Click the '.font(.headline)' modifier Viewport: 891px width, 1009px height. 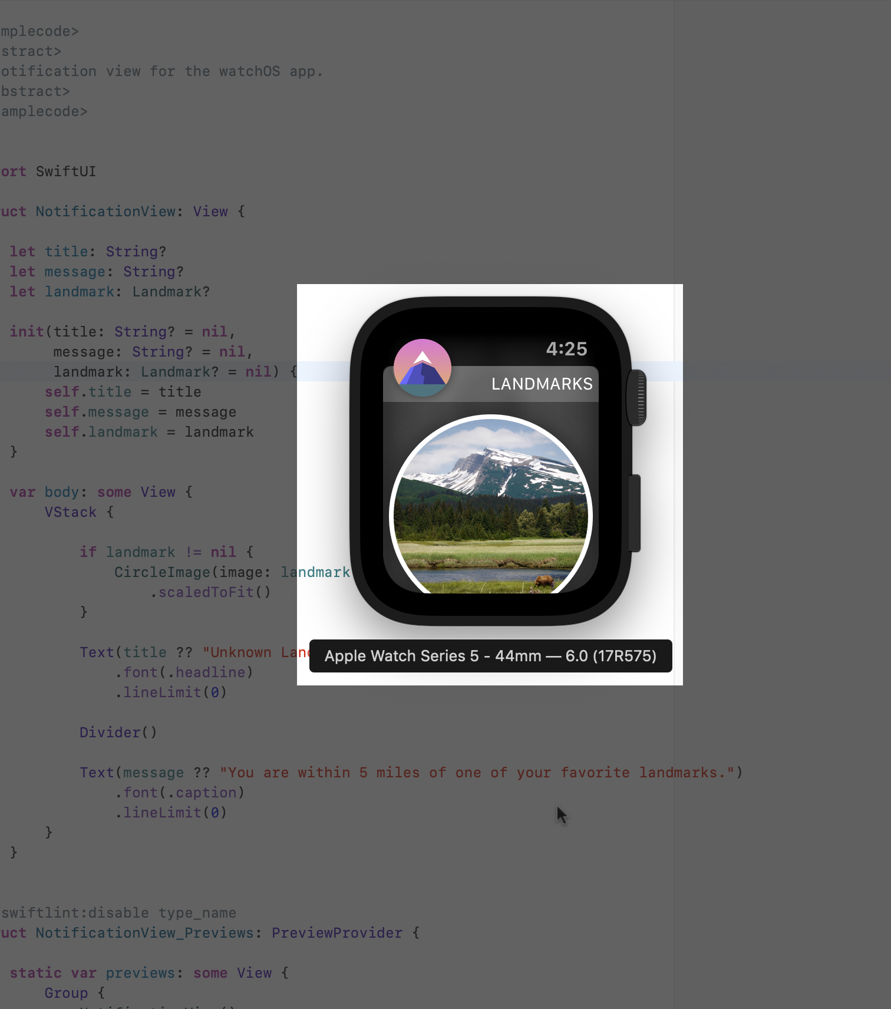pos(184,672)
